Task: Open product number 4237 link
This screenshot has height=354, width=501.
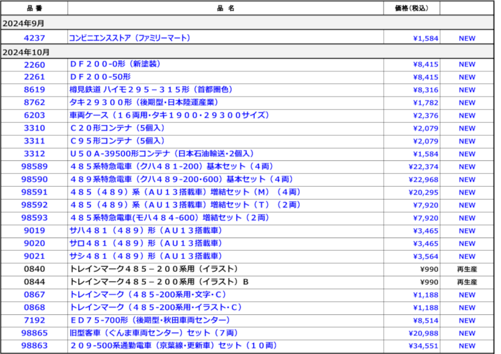Action: (34, 38)
